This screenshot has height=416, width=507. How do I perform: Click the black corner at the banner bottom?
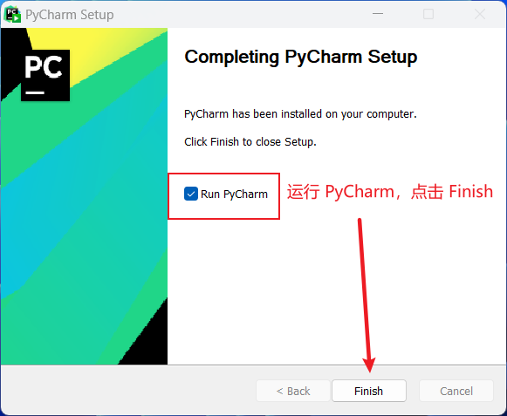click(148, 343)
